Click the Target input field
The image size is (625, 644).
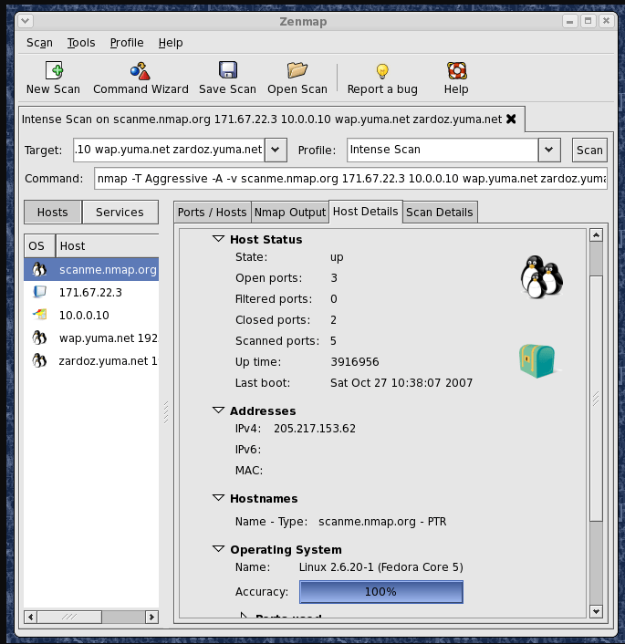coord(170,150)
